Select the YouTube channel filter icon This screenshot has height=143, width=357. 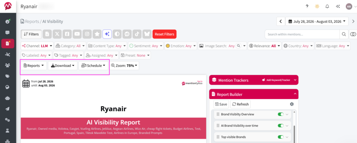pos(77,34)
